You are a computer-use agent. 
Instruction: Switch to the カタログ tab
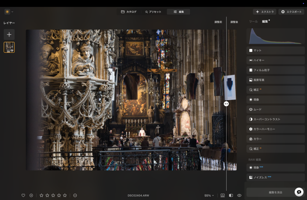pyautogui.click(x=129, y=12)
